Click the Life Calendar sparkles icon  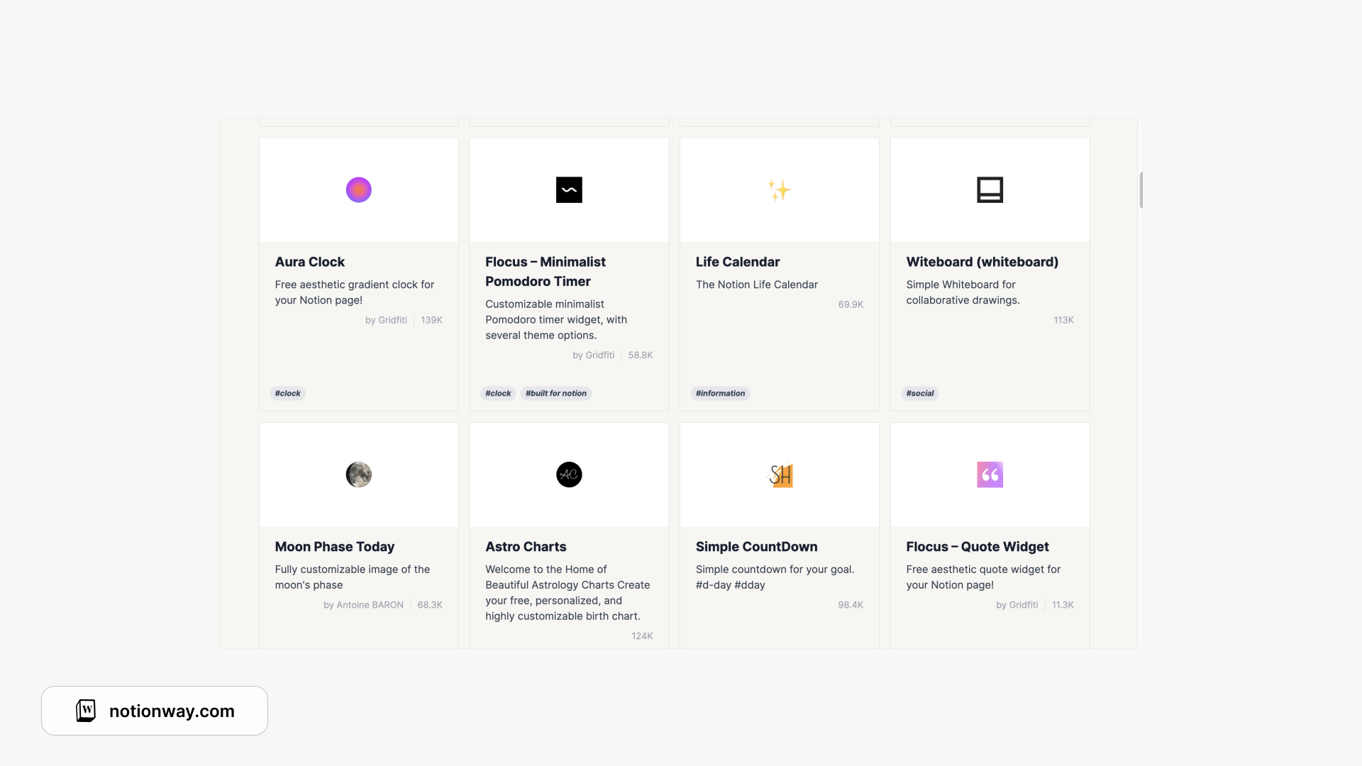click(778, 189)
